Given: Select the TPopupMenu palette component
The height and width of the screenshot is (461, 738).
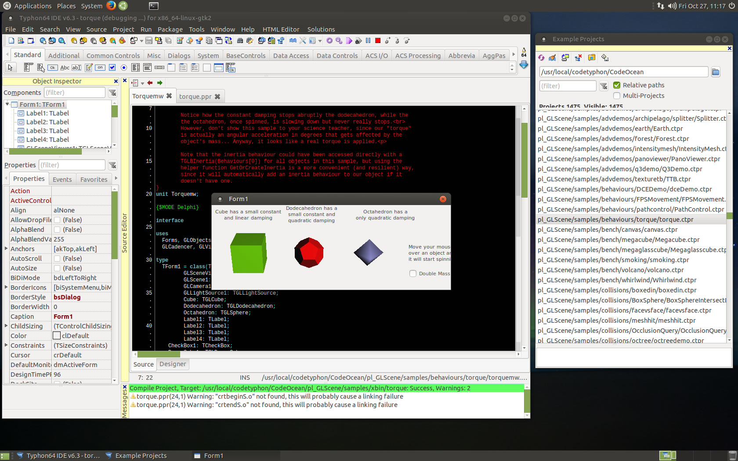Looking at the screenshot, I should 40,68.
